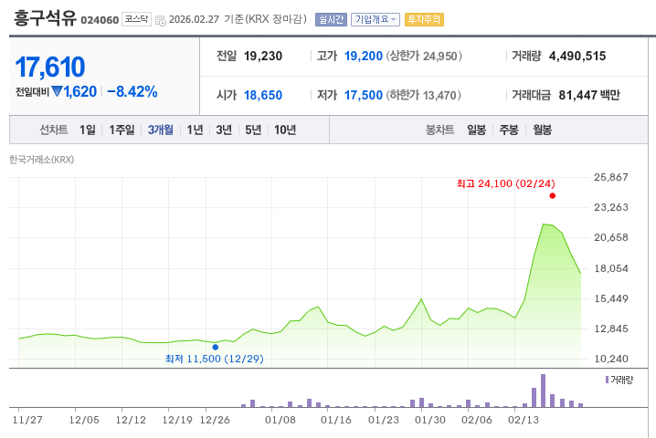Select the 1년 line chart tab
This screenshot has width=656, height=438.
point(195,130)
